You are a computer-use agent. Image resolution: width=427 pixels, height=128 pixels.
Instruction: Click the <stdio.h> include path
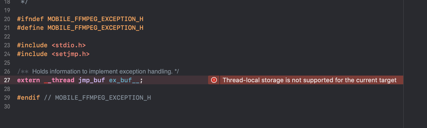[x=69, y=45]
